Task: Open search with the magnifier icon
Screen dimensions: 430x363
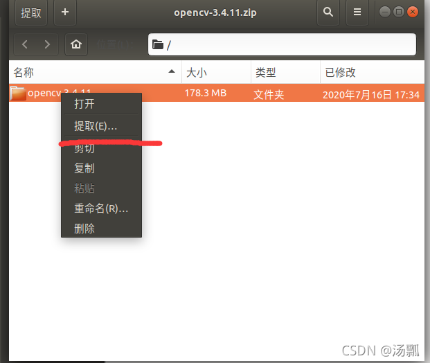Action: 328,12
